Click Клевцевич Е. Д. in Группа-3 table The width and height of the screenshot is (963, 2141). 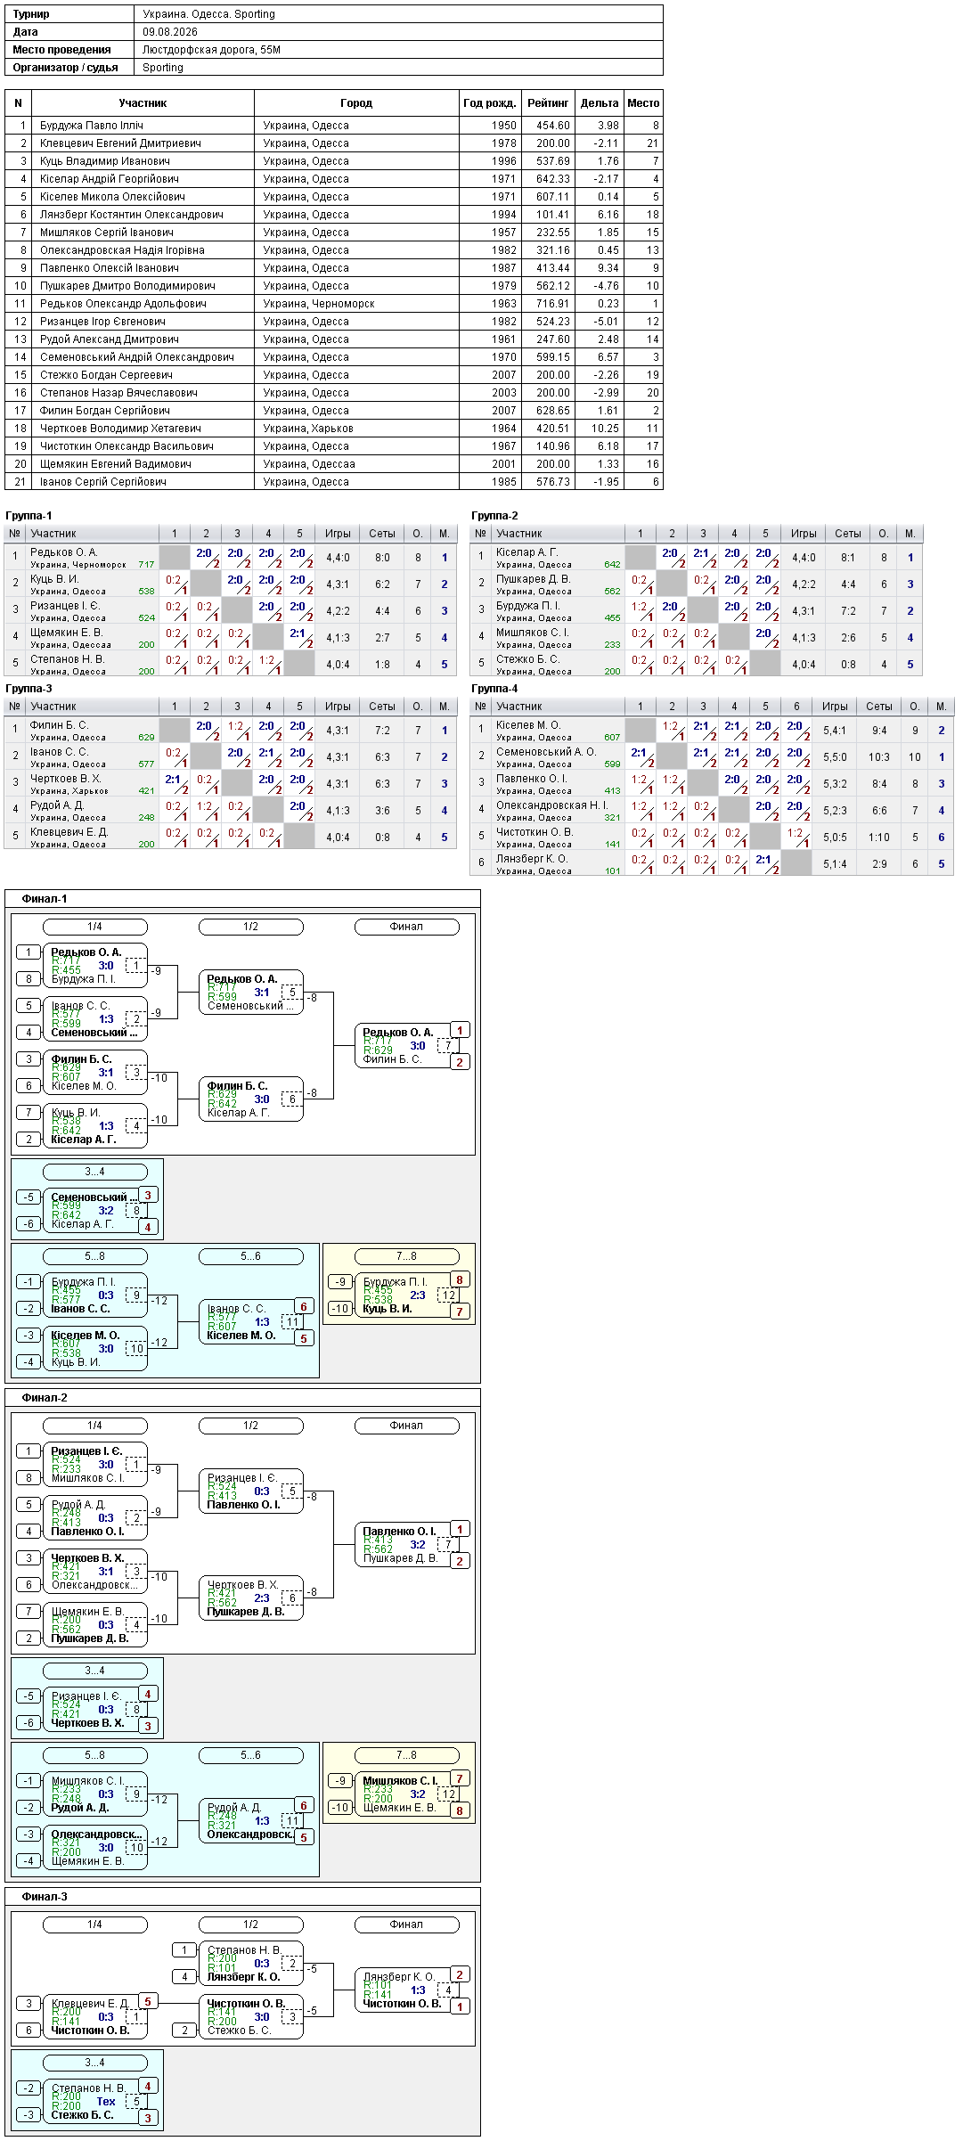coord(69,832)
